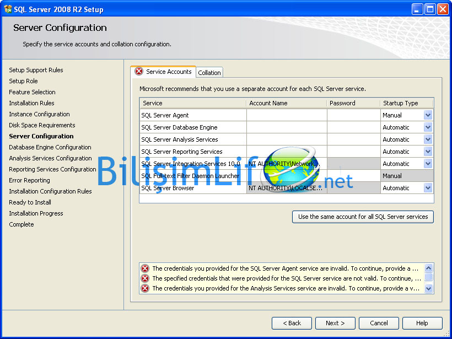This screenshot has width=452, height=339.
Task: Click Account Name field for SQL Server Analysis Services
Action: [287, 139]
